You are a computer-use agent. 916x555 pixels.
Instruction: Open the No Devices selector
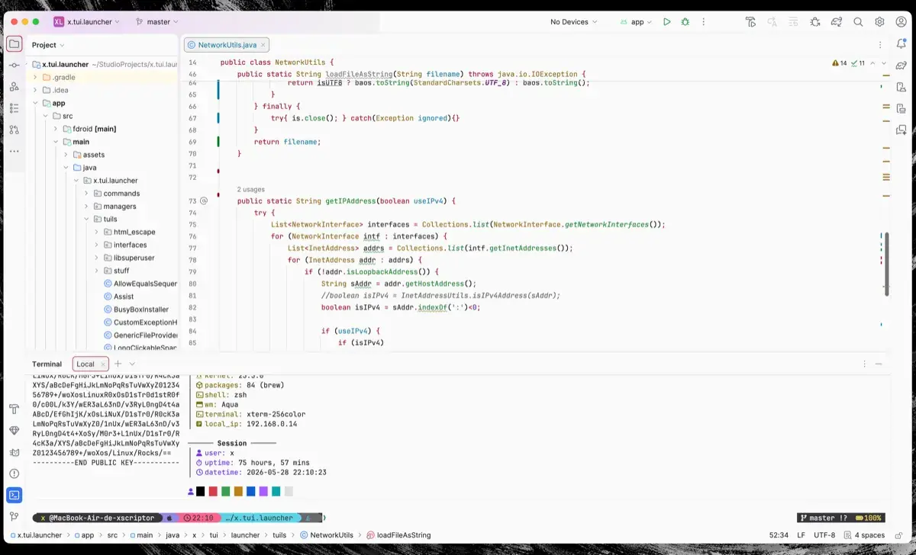pyautogui.click(x=574, y=22)
